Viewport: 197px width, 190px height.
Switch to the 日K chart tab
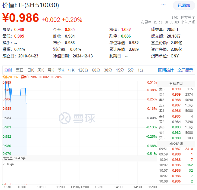(30, 70)
